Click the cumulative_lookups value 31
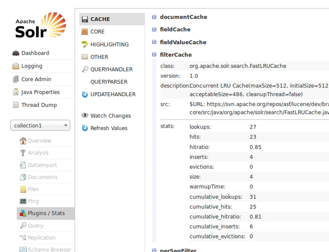 point(253,197)
